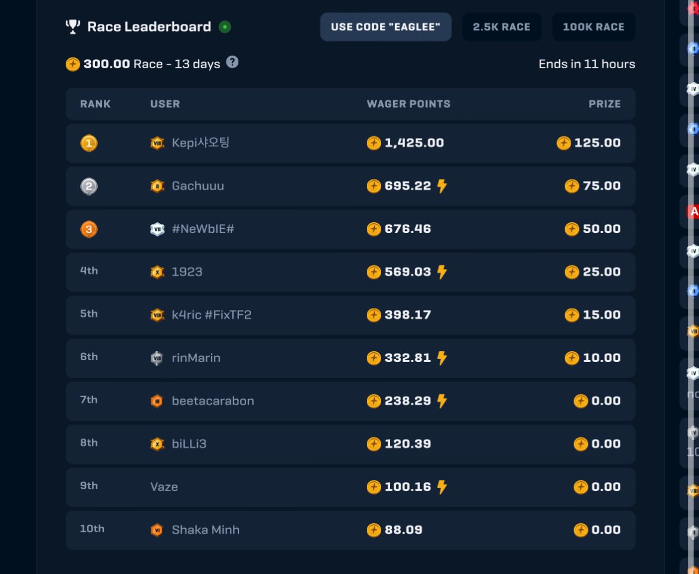699x574 pixels.
Task: Click the trophy icon beside Race Leaderboard
Action: [x=73, y=27]
